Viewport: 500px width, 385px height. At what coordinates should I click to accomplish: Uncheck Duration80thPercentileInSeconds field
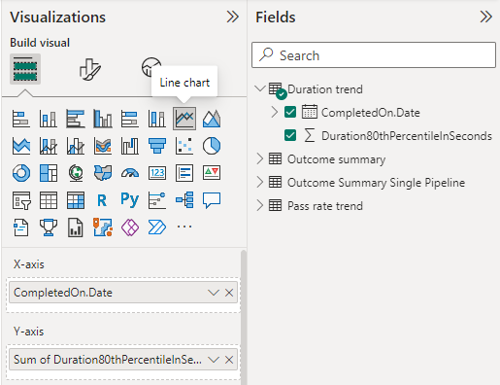[x=290, y=135]
